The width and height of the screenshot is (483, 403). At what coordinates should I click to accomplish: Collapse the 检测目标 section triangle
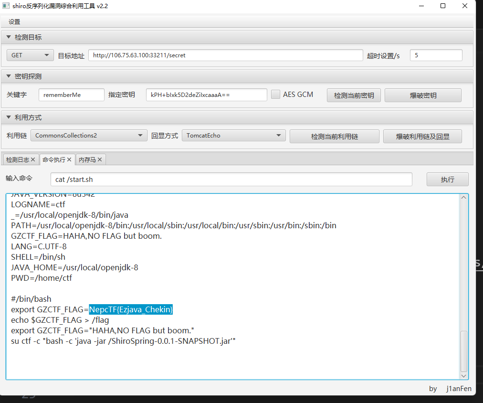click(9, 37)
